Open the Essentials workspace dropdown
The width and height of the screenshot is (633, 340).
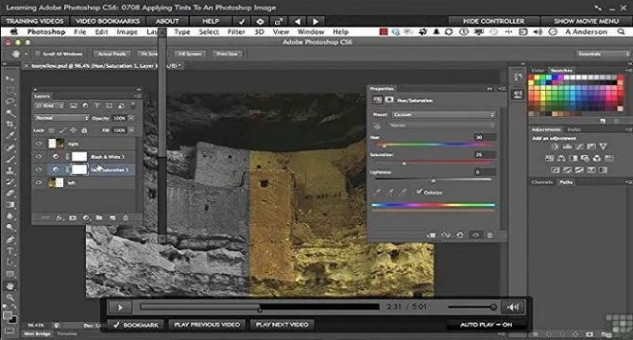[x=603, y=54]
